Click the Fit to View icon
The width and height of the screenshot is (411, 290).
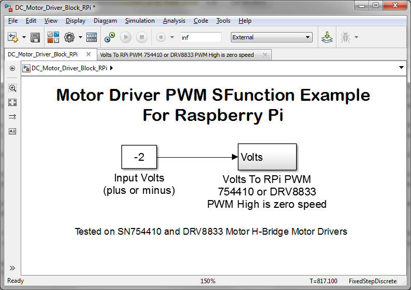[x=12, y=102]
